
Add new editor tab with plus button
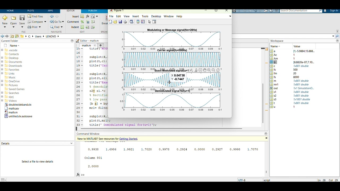(100, 45)
